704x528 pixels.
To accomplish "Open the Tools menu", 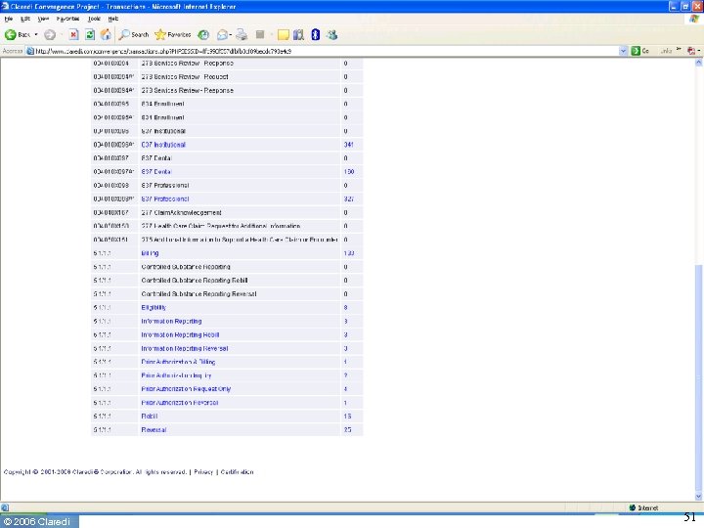I will (x=94, y=19).
